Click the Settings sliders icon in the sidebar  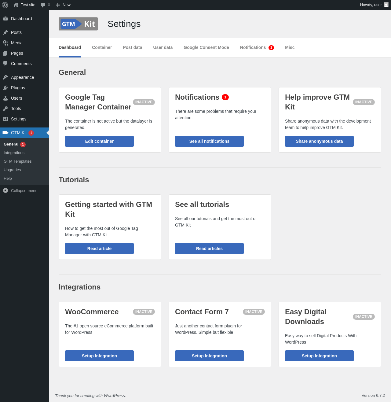point(5,119)
